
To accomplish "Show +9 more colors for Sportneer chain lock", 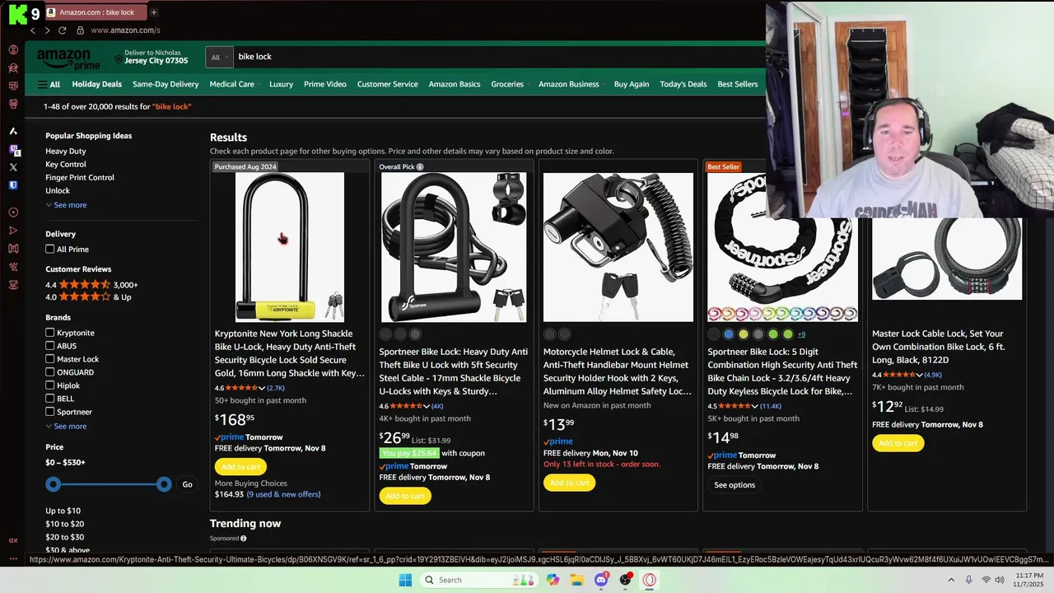I will (801, 334).
